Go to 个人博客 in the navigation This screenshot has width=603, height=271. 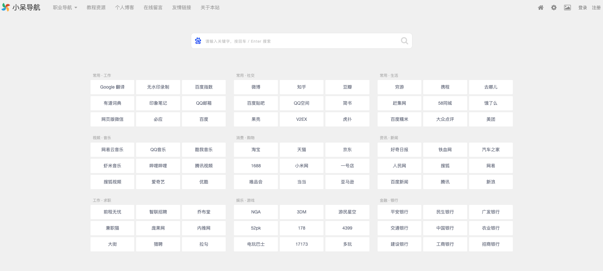(x=125, y=8)
